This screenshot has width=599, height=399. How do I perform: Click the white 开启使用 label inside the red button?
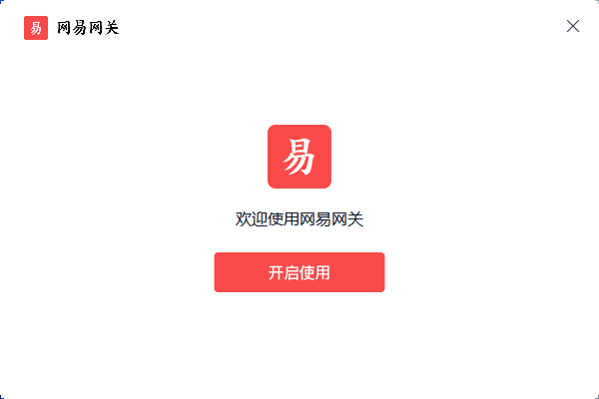click(x=299, y=272)
